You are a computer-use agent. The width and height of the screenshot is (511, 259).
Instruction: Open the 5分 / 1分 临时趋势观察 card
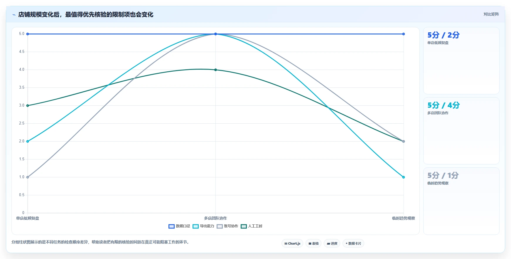click(461, 201)
